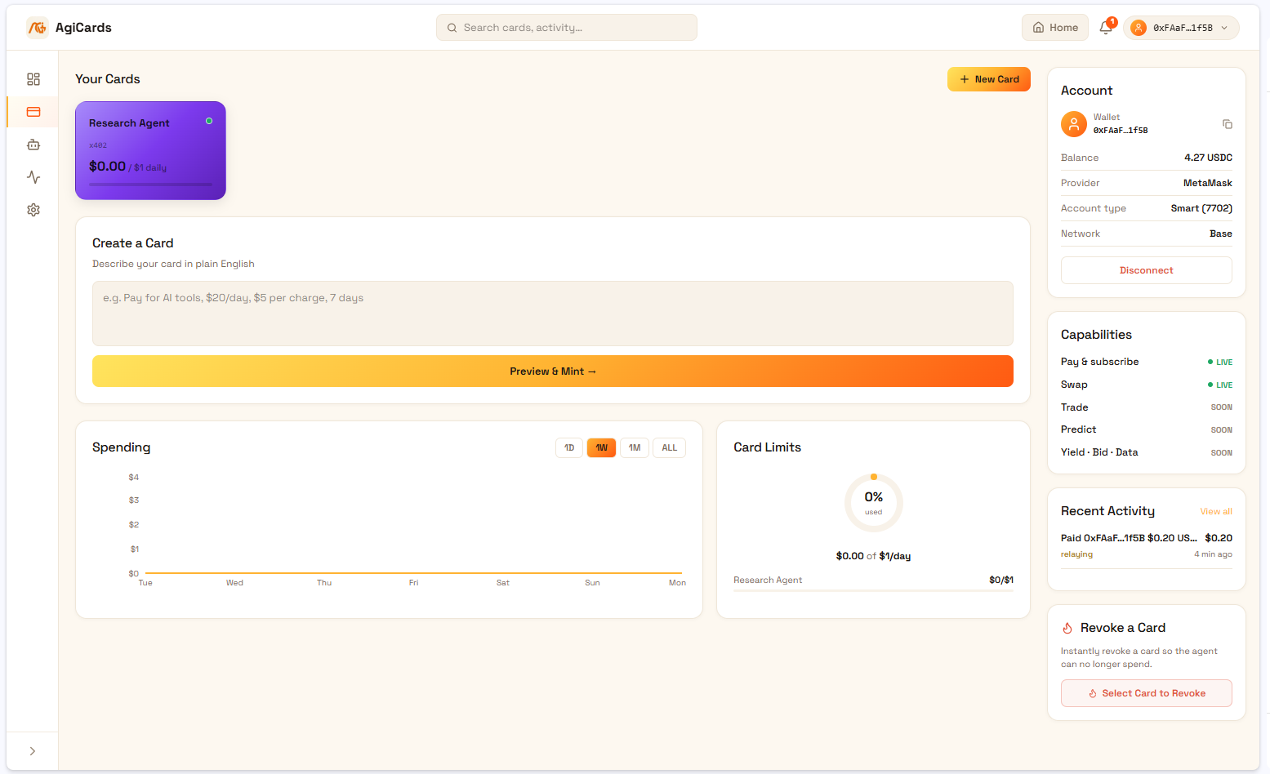Click the $0.20 activity amount

(x=1219, y=538)
